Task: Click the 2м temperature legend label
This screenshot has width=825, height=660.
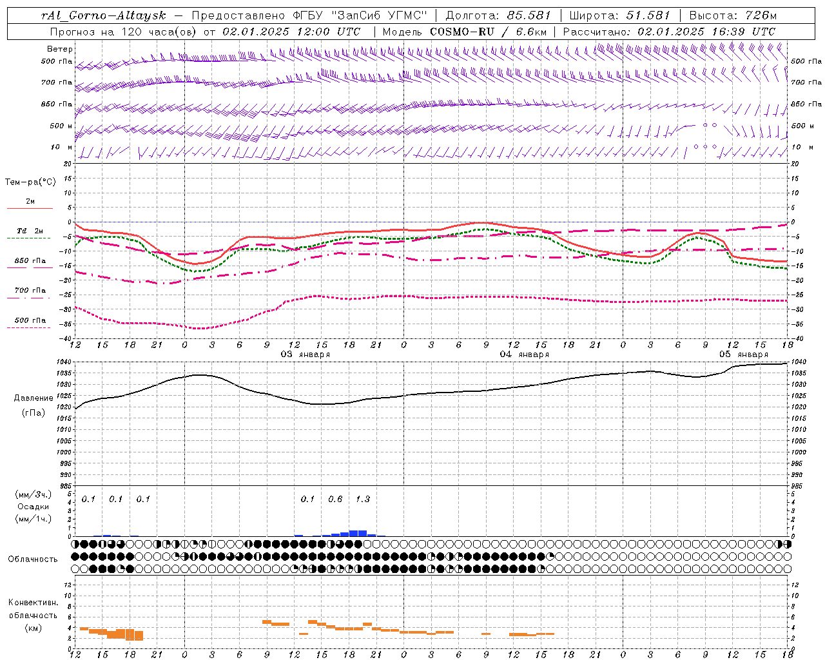Action: pos(30,201)
